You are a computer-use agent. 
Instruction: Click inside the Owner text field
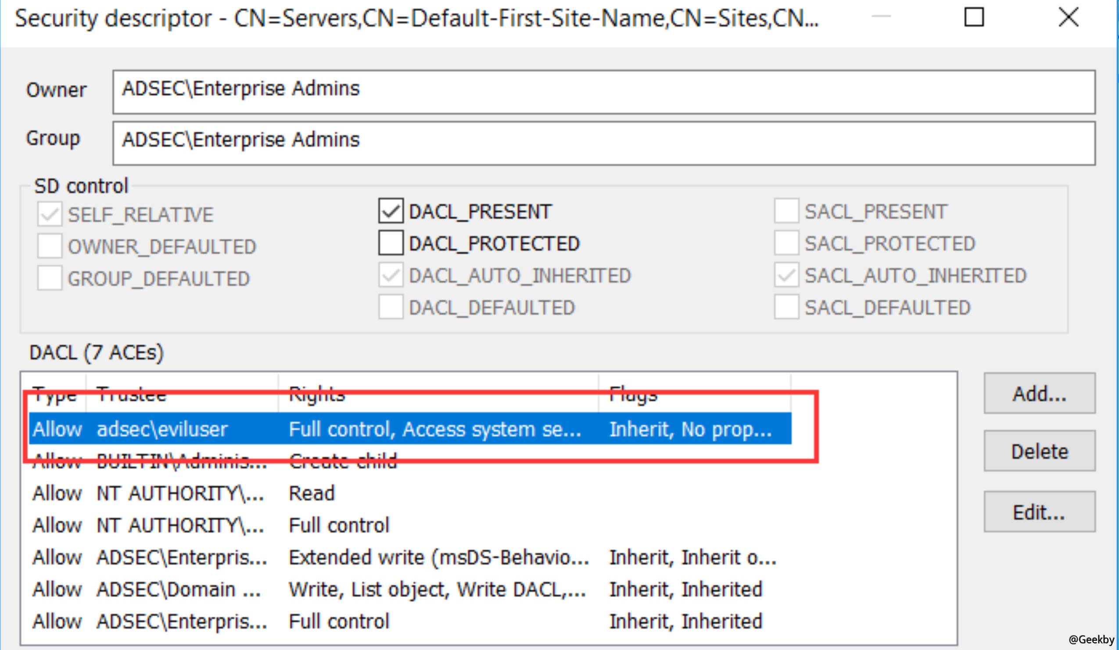tap(604, 91)
